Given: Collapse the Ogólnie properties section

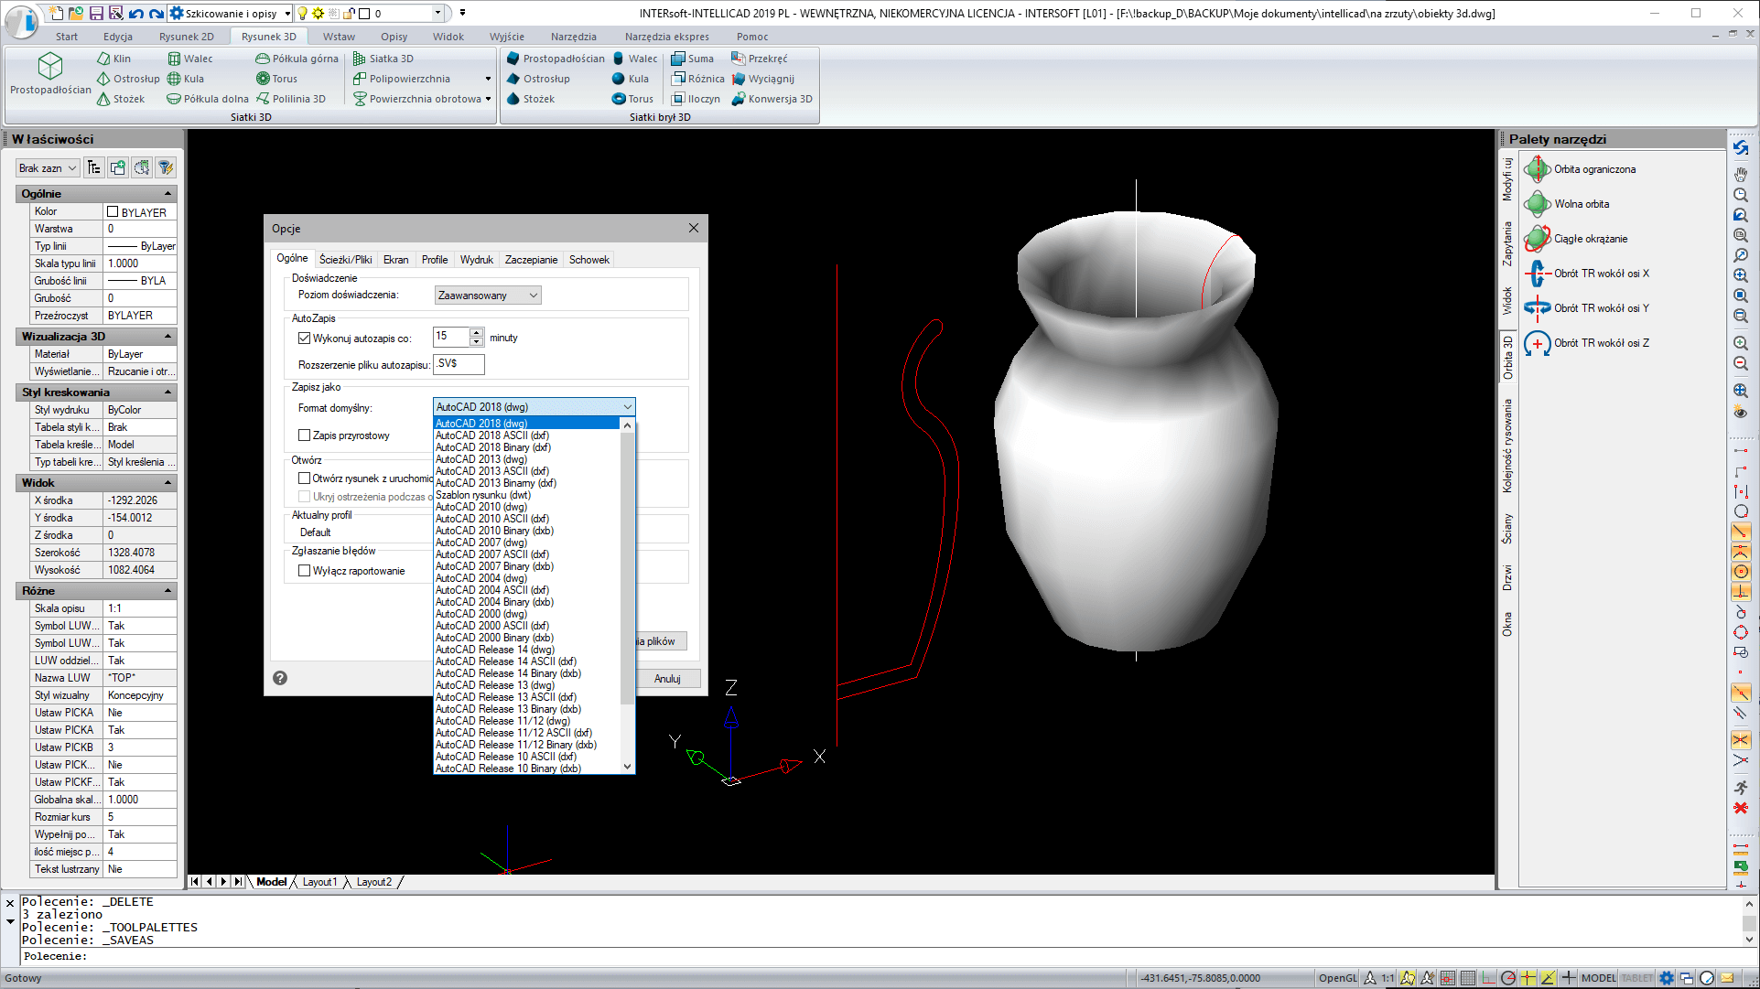Looking at the screenshot, I should pyautogui.click(x=167, y=194).
